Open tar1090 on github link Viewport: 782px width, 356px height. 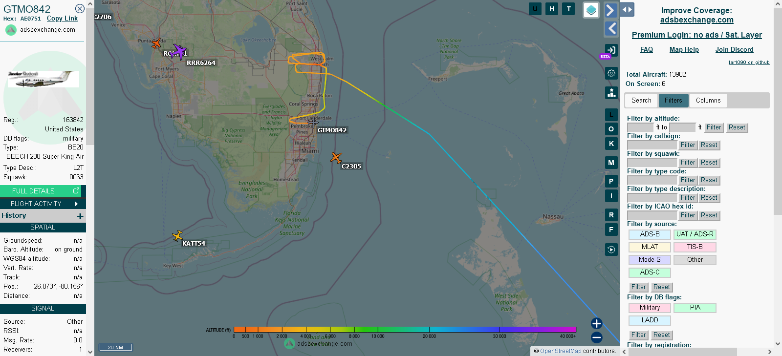tap(749, 62)
